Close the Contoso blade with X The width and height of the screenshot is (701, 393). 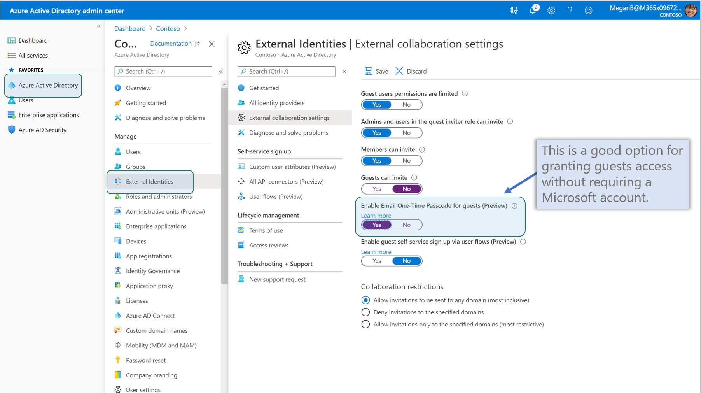(212, 44)
